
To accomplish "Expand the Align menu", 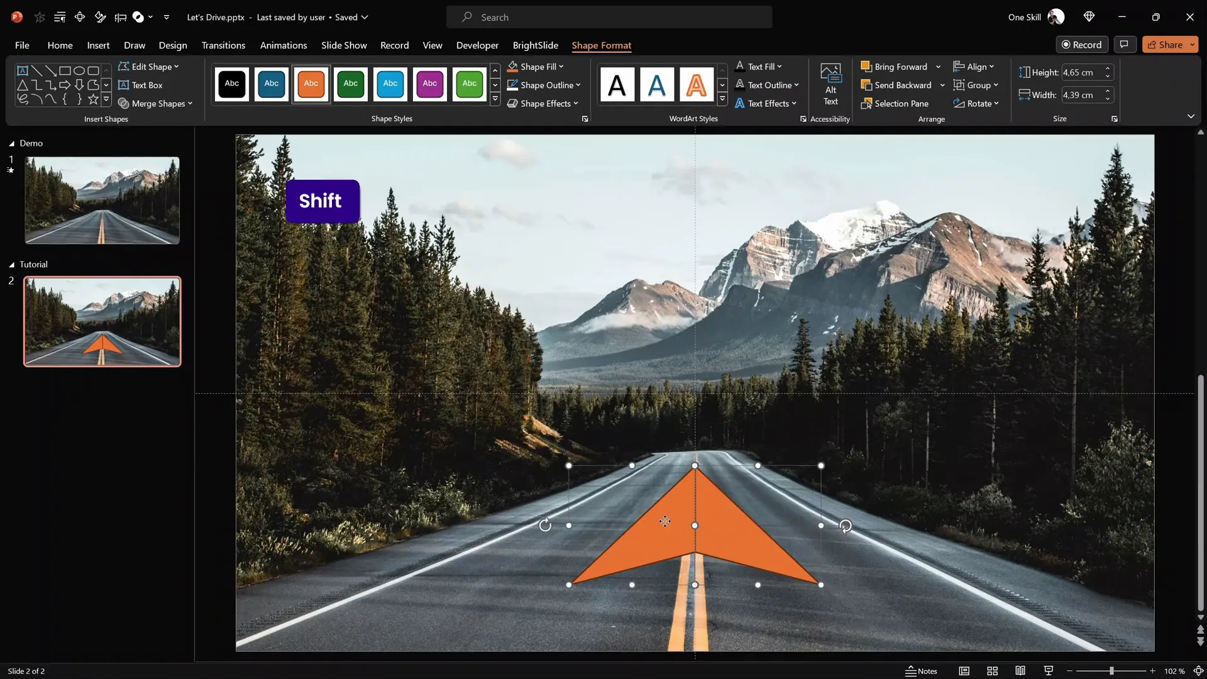I will [x=974, y=67].
